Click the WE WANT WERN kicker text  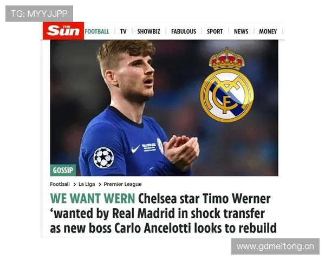[x=93, y=198]
